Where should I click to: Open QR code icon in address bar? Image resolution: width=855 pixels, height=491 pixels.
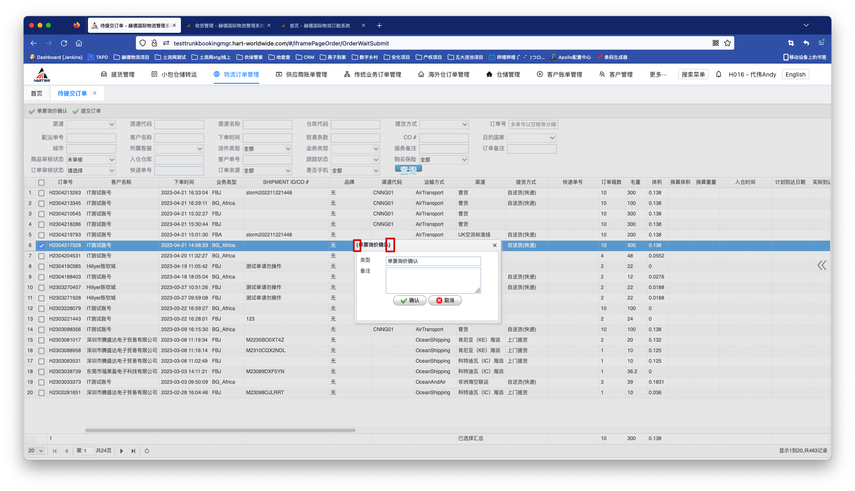(716, 43)
